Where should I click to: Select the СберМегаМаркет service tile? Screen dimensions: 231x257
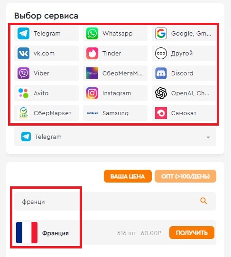click(115, 73)
